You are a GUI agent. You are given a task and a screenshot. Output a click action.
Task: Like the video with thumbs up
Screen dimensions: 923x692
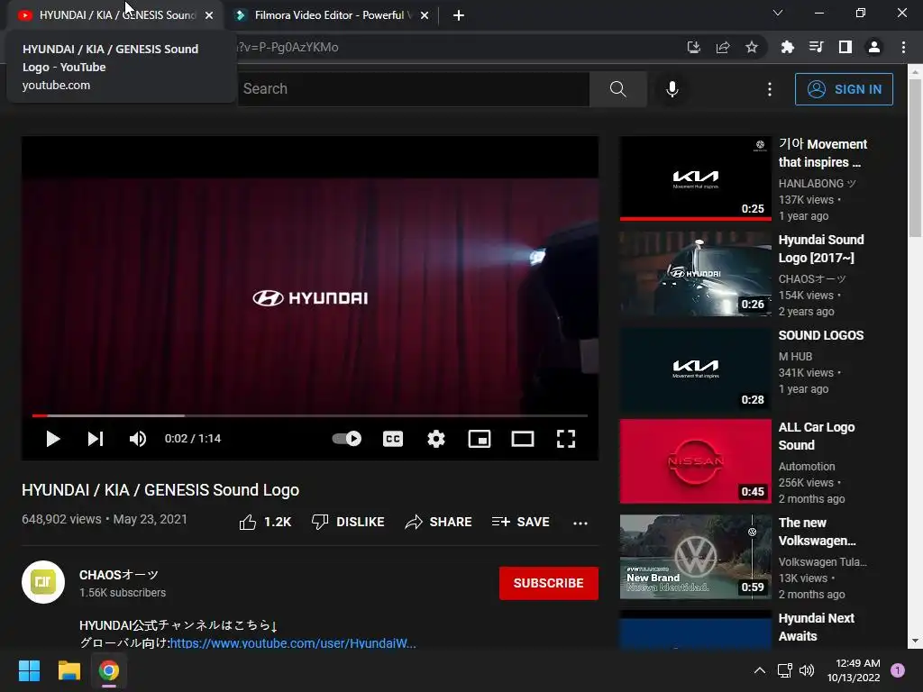point(265,522)
